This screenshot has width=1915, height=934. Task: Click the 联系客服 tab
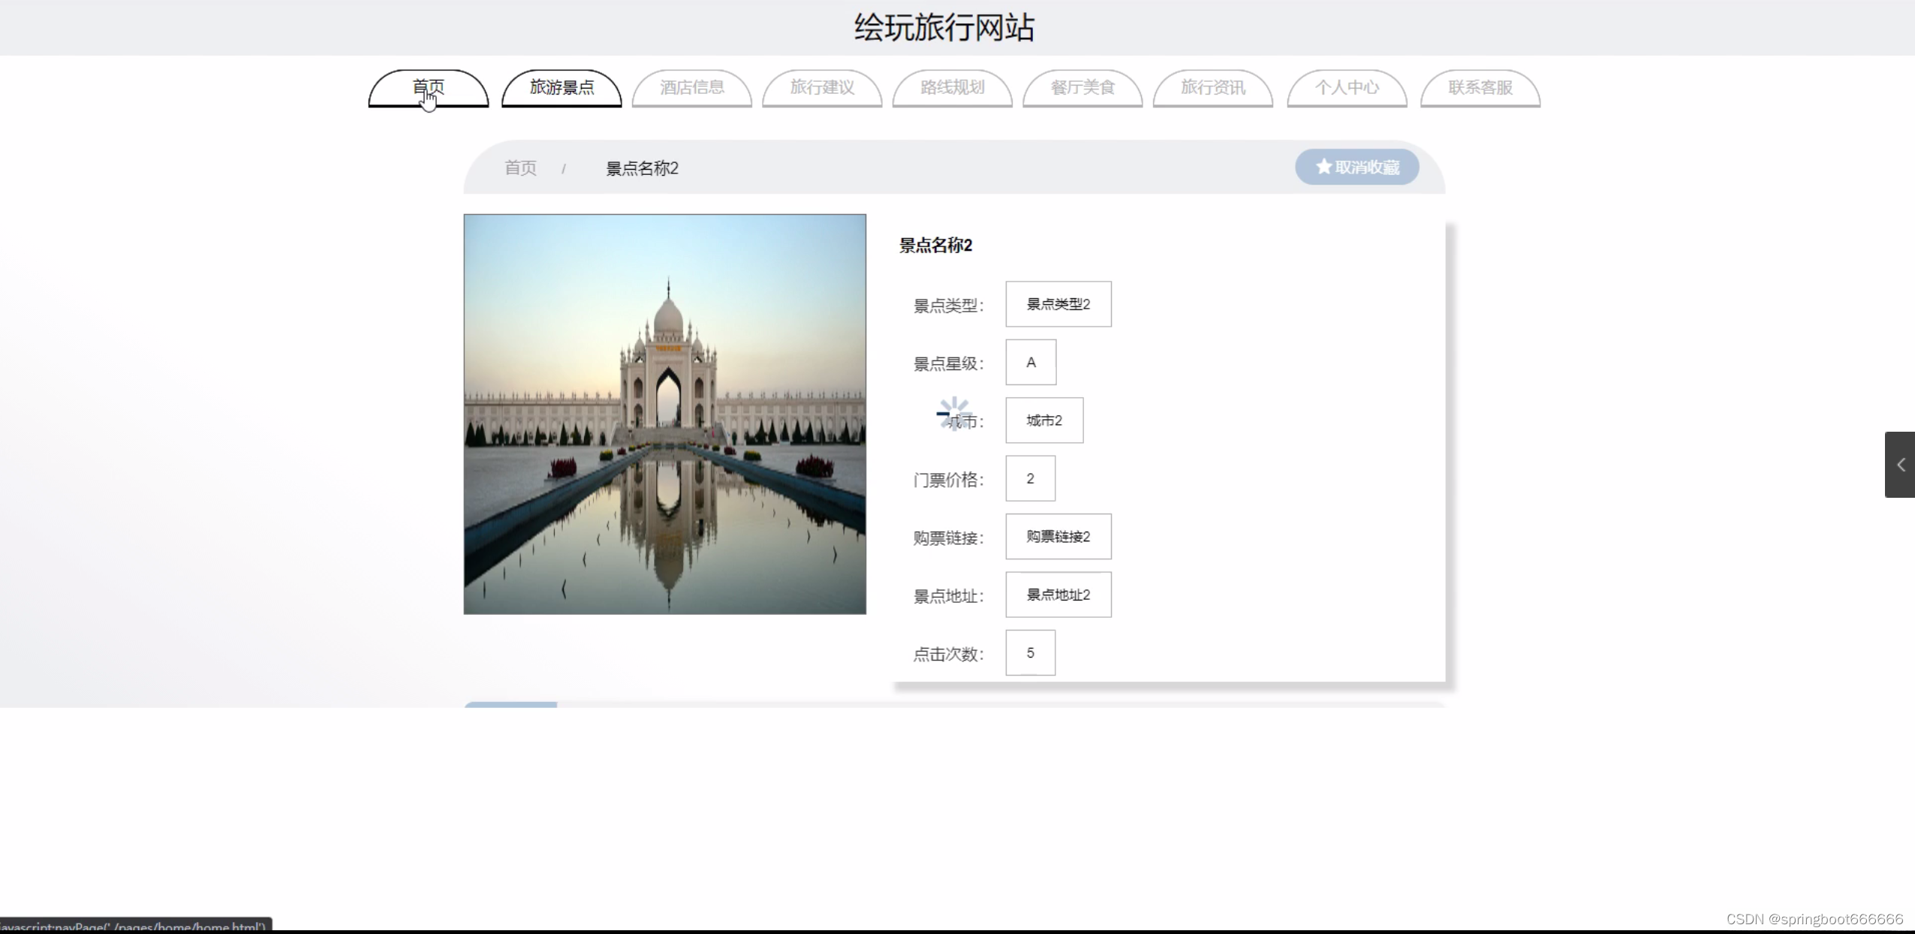click(1480, 88)
